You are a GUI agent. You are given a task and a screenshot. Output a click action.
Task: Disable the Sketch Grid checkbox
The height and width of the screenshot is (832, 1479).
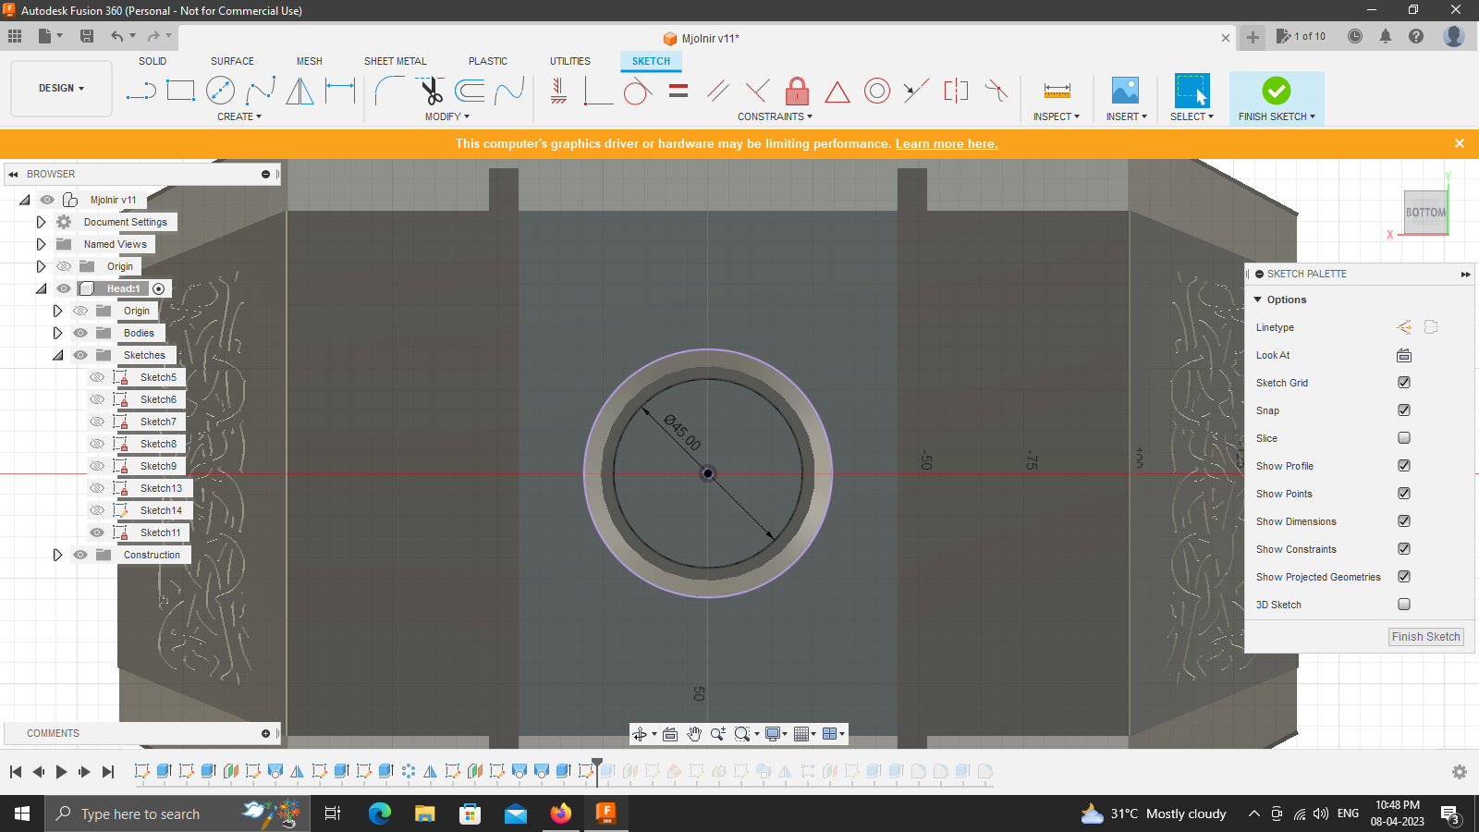[1403, 382]
